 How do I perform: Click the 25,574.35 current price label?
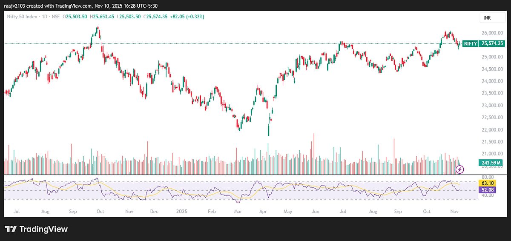(492, 43)
